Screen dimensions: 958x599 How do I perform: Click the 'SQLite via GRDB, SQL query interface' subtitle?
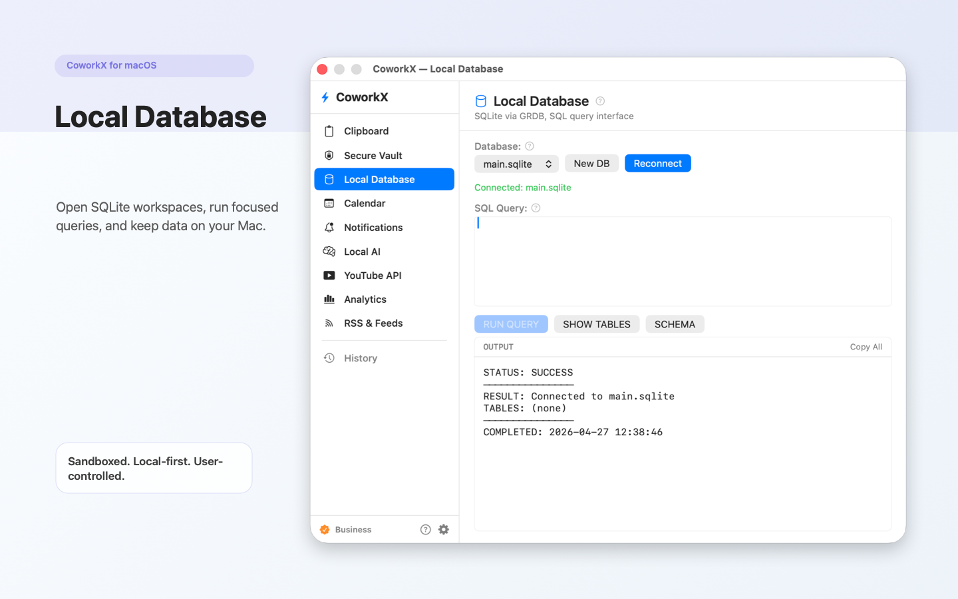554,116
